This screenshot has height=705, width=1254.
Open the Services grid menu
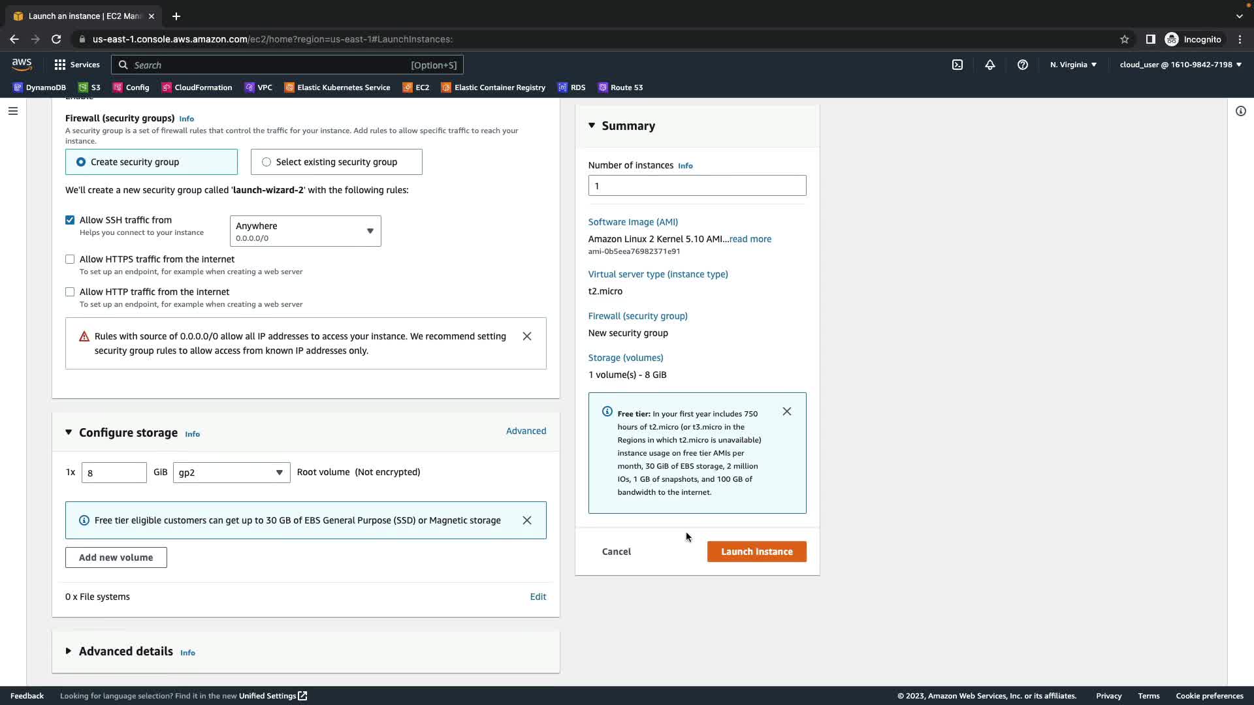[77, 65]
